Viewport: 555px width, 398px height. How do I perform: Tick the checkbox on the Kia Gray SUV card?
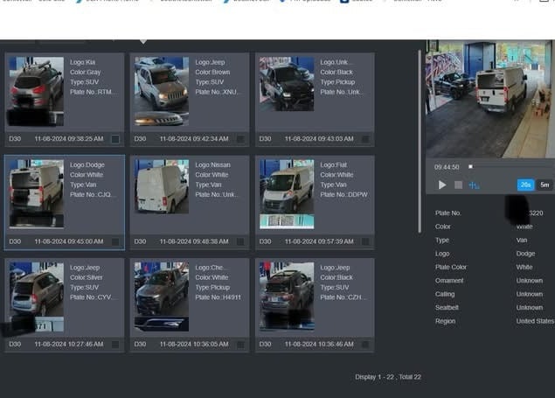point(114,138)
